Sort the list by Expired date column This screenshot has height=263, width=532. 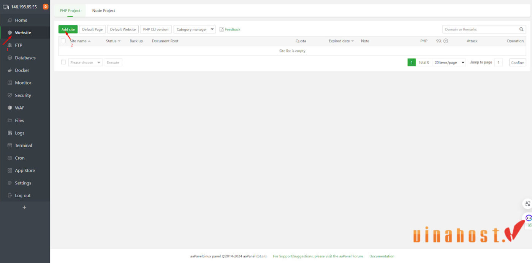tap(341, 41)
